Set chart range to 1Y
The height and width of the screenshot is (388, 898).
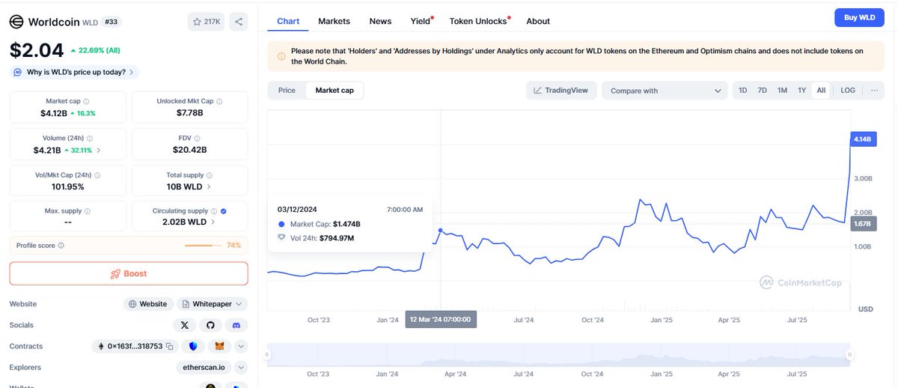tap(801, 91)
